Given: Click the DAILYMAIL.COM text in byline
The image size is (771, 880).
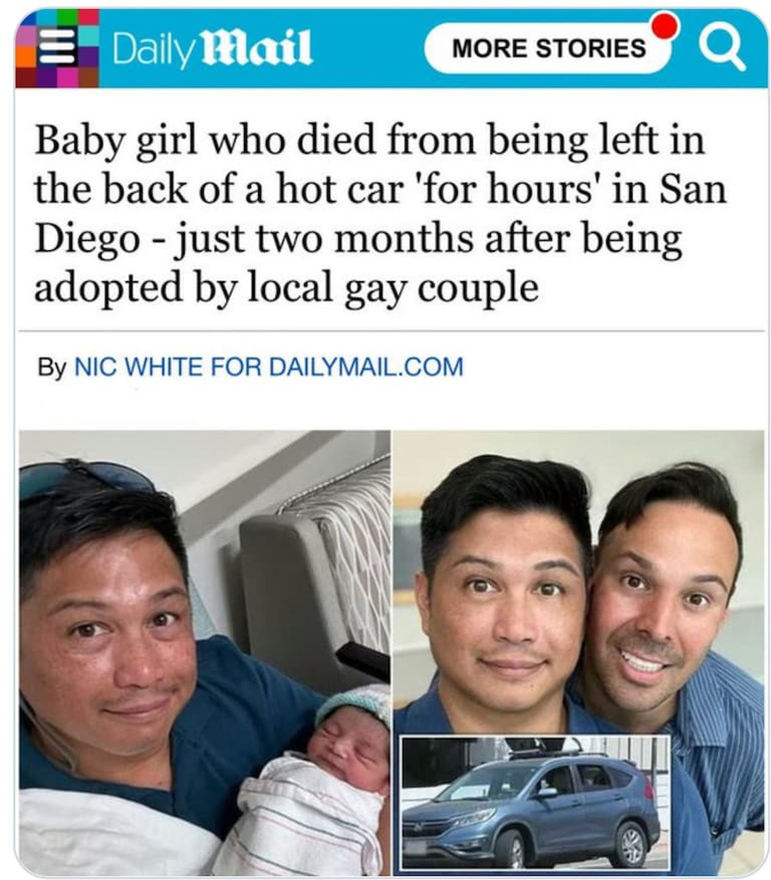Looking at the screenshot, I should point(366,366).
